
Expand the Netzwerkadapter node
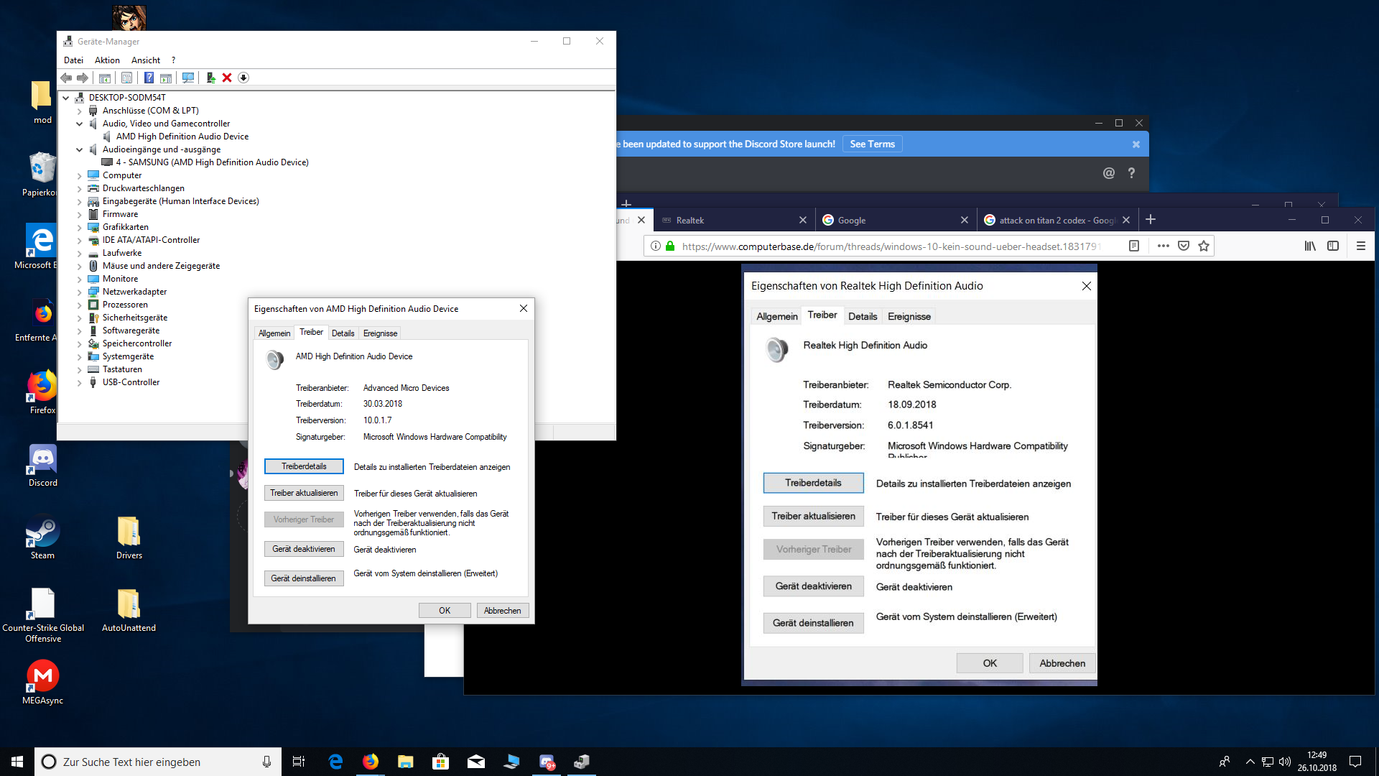pyautogui.click(x=80, y=292)
